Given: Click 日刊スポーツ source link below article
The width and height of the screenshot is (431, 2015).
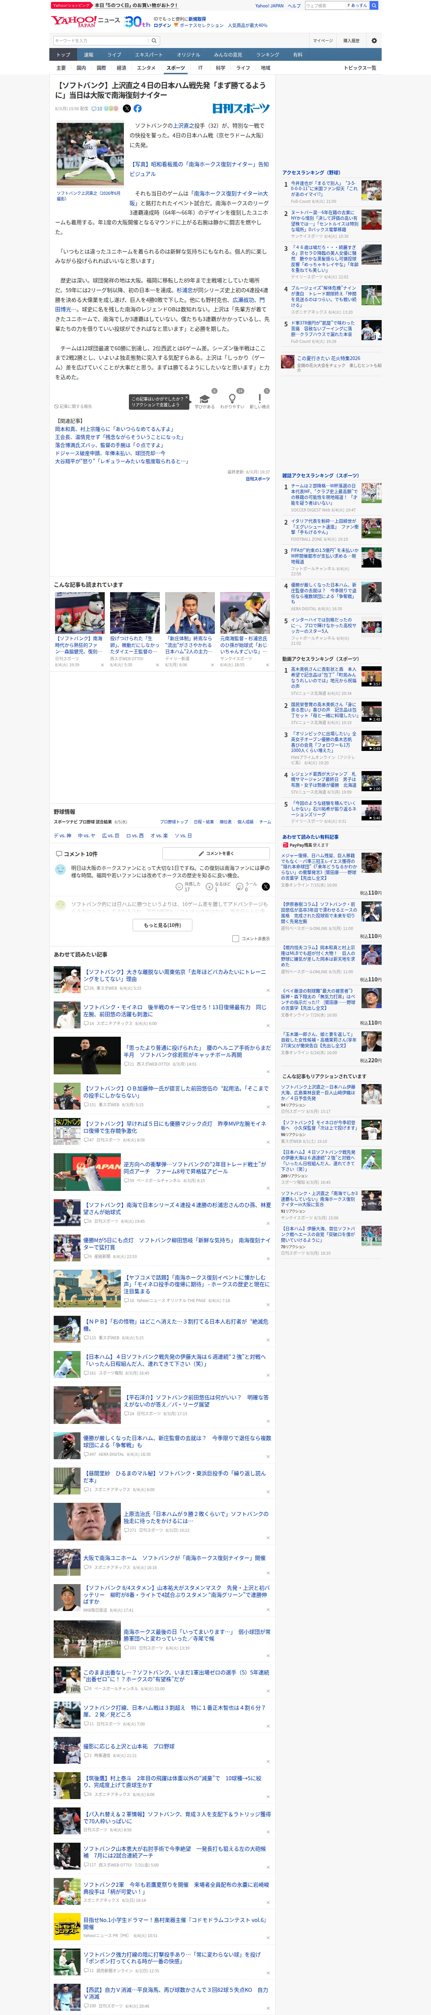Looking at the screenshot, I should [x=257, y=479].
